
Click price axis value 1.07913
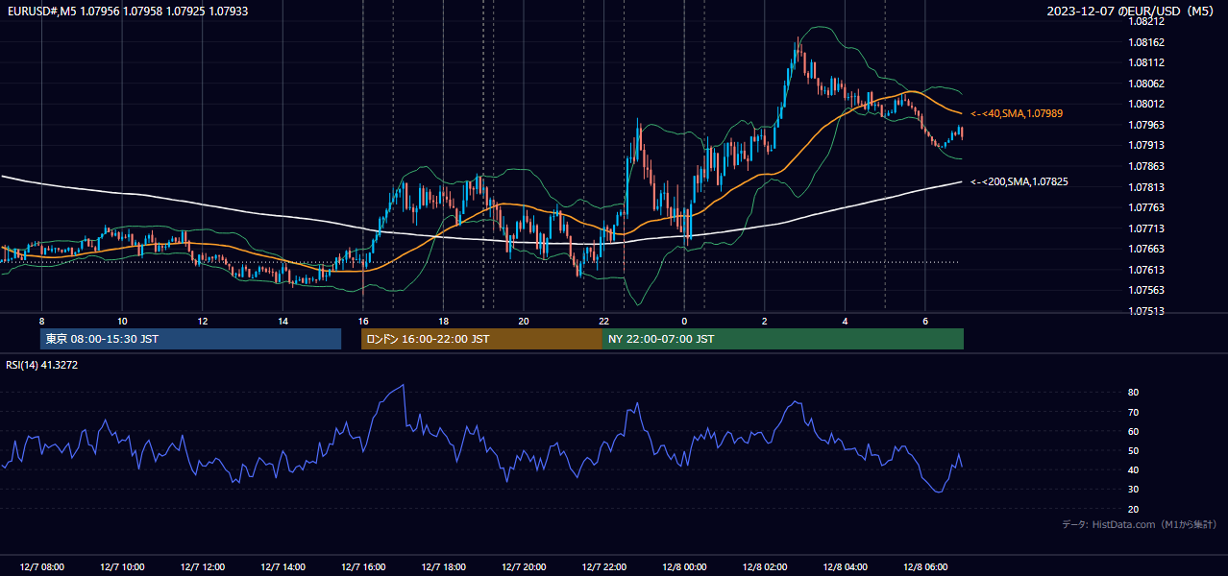1145,145
